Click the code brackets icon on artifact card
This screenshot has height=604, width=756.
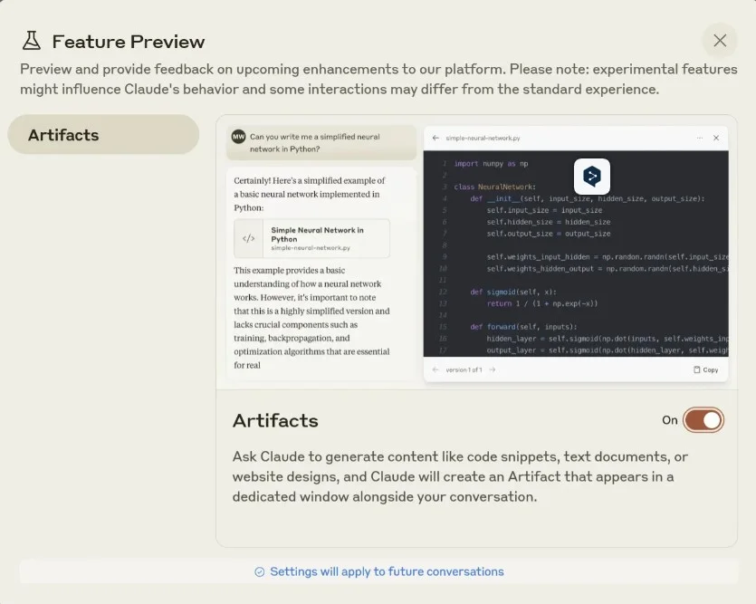tap(248, 238)
